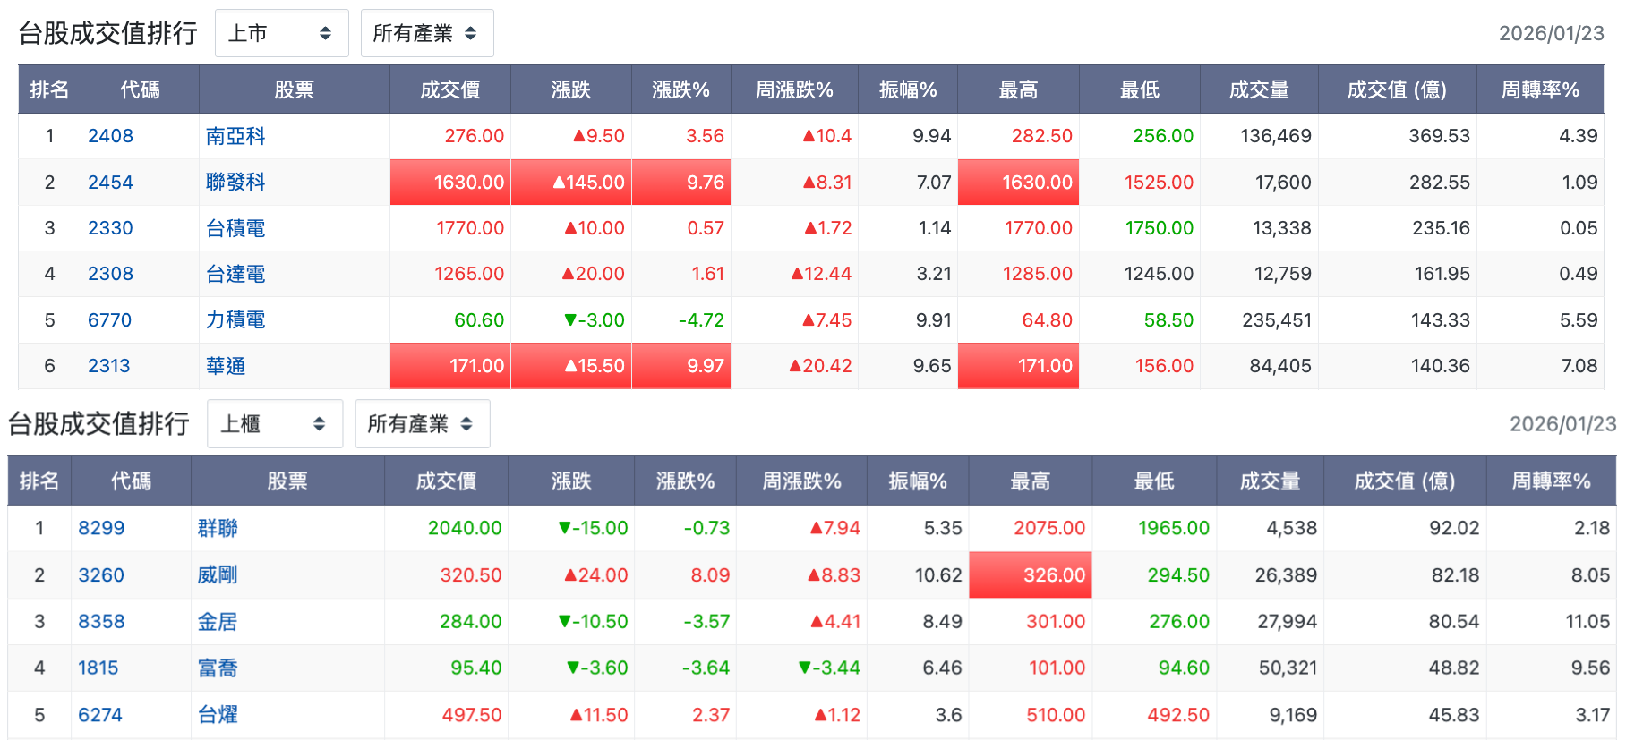
Task: Click 威剛's highlighted 最高 value 326.00
Action: point(1031,575)
